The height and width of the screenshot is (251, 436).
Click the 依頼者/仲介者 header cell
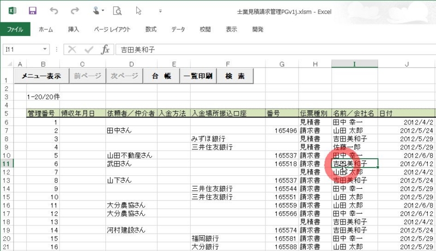click(131, 113)
